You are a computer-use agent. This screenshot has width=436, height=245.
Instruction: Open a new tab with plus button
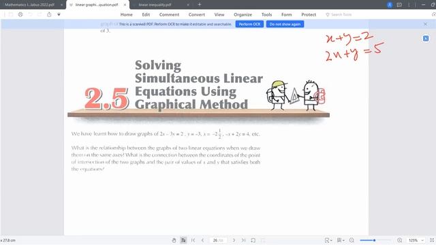200,5
